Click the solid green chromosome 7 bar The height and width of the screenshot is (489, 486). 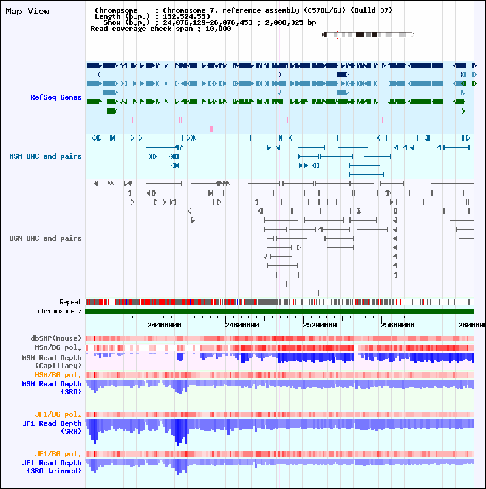279,311
